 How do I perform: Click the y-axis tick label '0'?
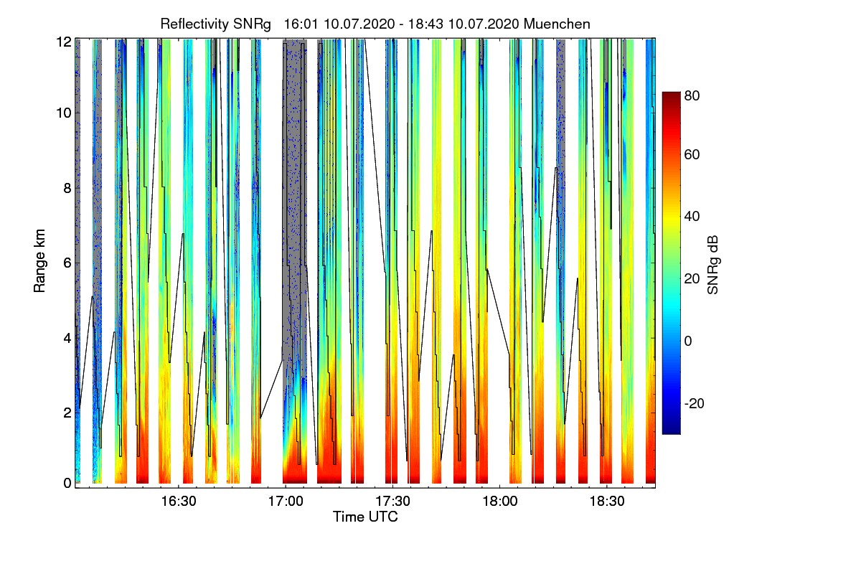[67, 483]
